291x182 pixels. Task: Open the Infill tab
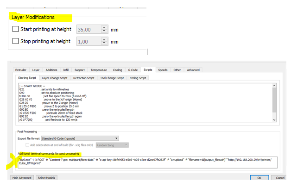click(66, 70)
